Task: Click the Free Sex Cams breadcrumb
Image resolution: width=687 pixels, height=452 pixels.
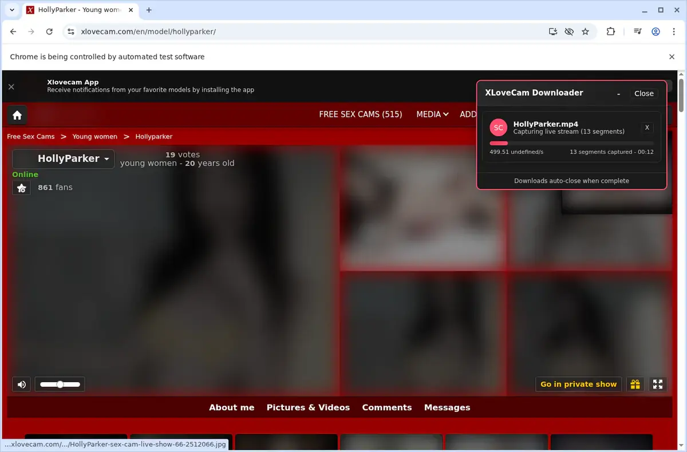Action: point(31,136)
